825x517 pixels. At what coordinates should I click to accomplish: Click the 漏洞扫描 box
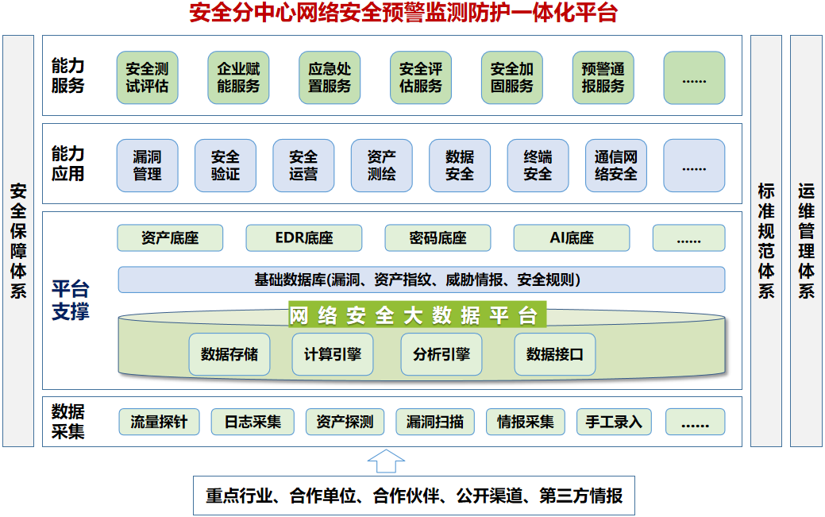(x=434, y=422)
